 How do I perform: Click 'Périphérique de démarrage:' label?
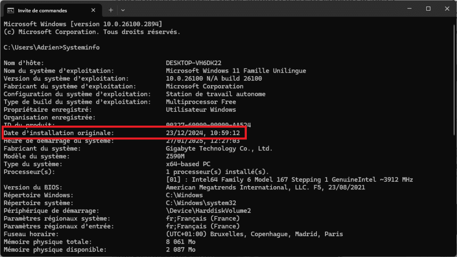click(52, 211)
